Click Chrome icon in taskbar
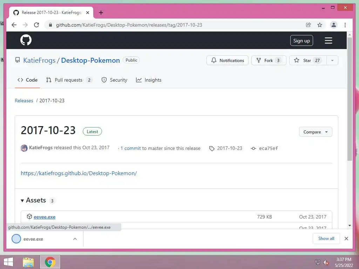Viewport: 359px width, 269px height. coord(50,262)
